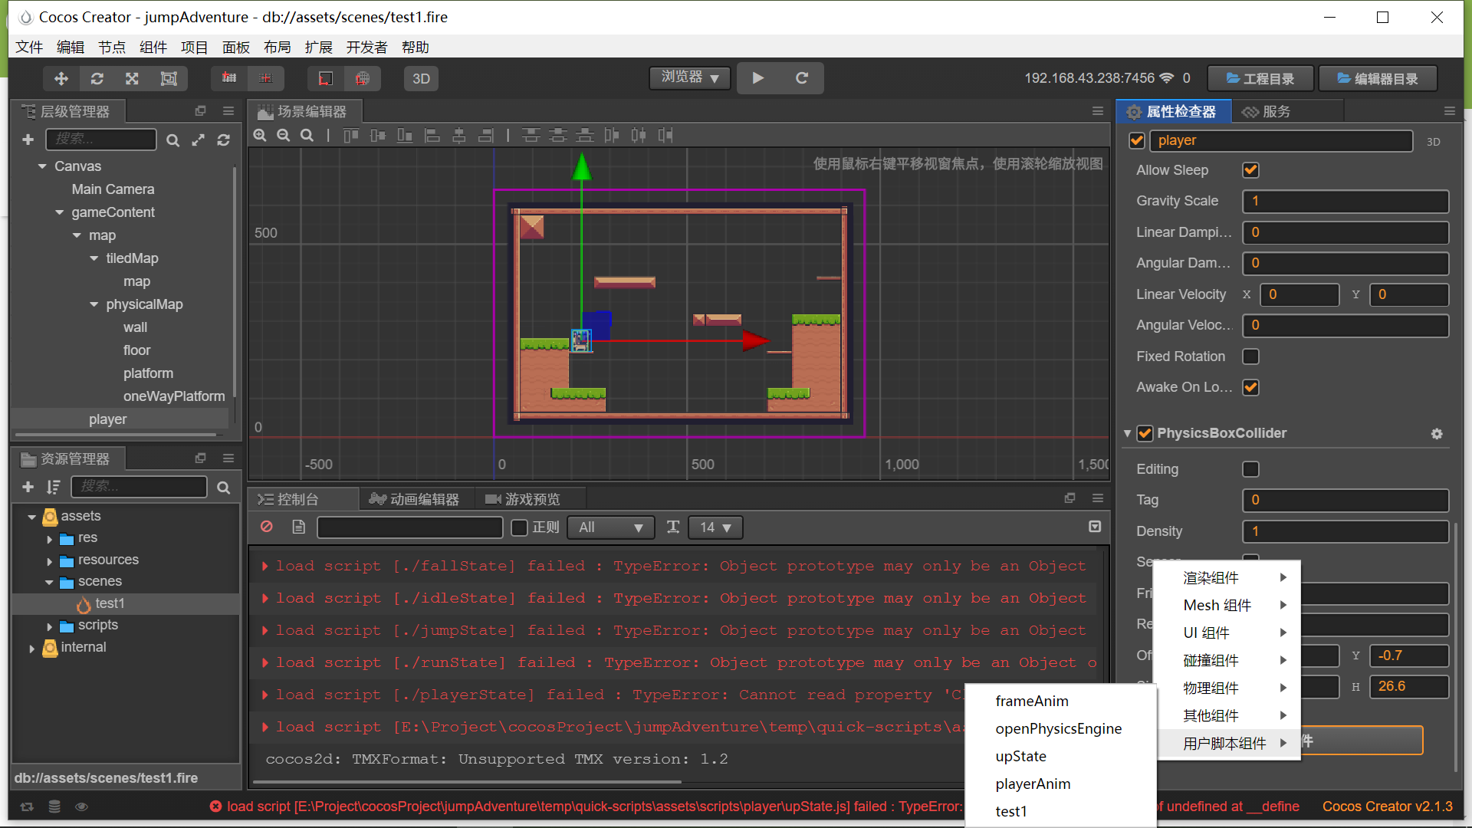Switch to the animation editor tab
The height and width of the screenshot is (828, 1472).
tap(415, 499)
